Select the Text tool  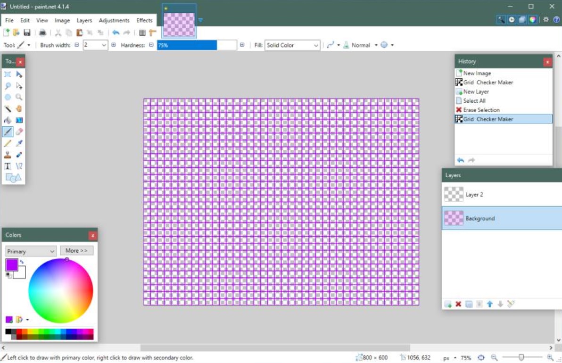(x=8, y=166)
